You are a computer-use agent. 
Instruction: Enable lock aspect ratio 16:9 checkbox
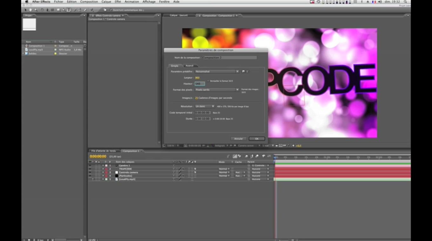click(x=208, y=81)
